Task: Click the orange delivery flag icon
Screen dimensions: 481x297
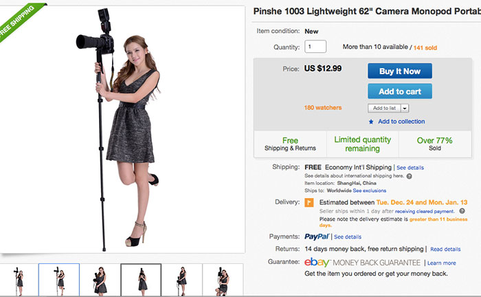Action: pos(309,203)
